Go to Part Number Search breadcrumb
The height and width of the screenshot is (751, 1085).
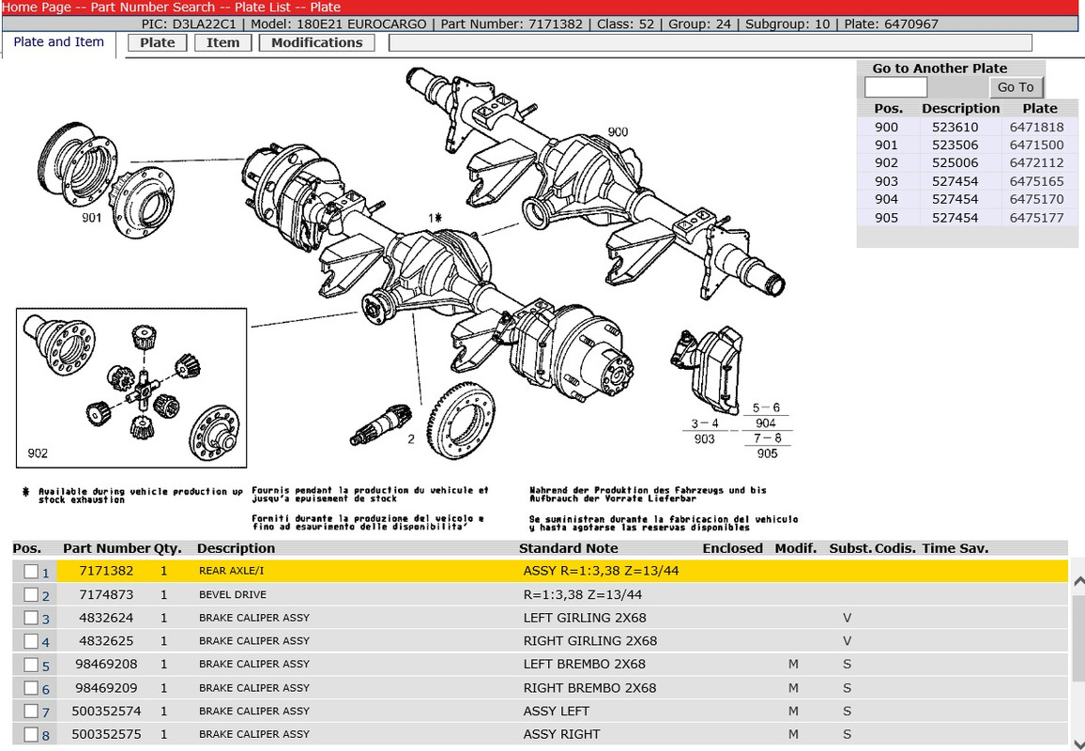click(x=151, y=7)
